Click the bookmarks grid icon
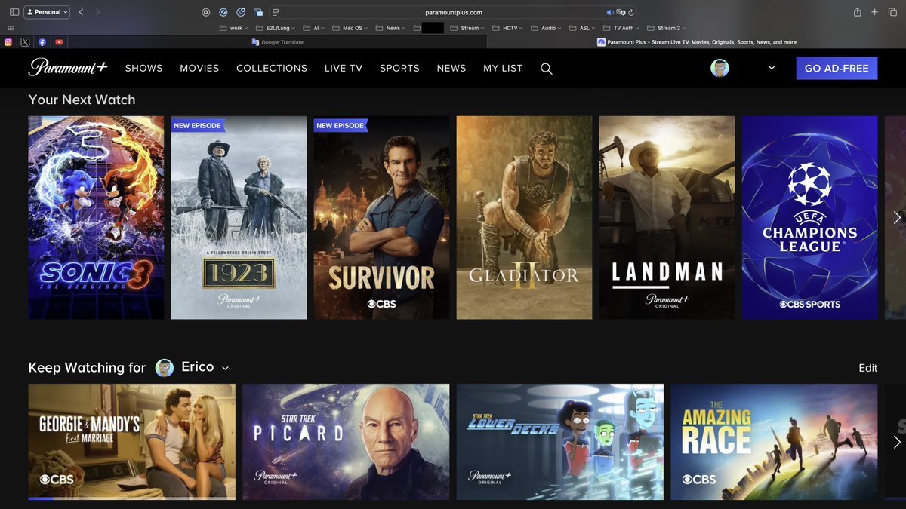This screenshot has width=906, height=509. tap(11, 28)
